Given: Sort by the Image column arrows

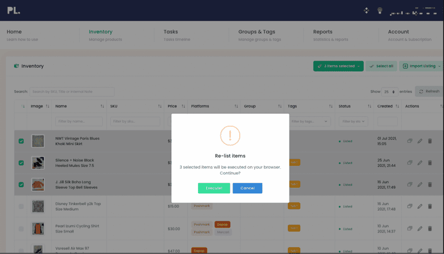Looking at the screenshot, I should [48, 106].
